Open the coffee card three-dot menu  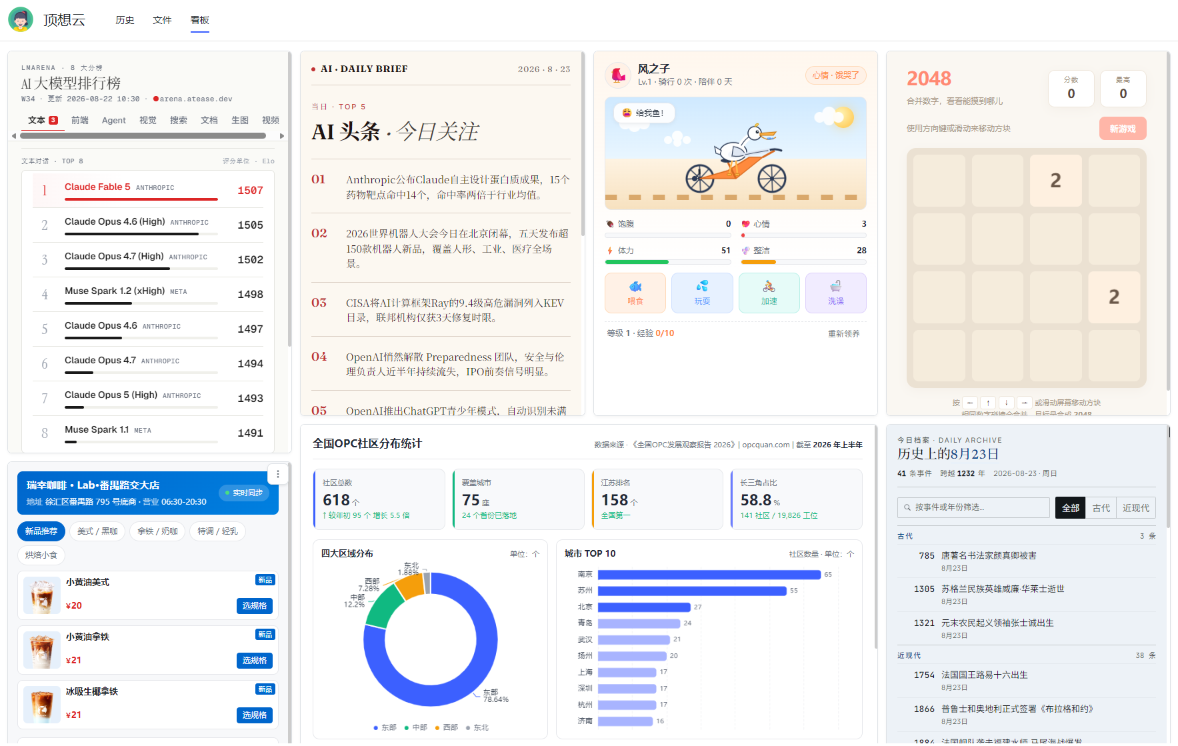[x=278, y=474]
